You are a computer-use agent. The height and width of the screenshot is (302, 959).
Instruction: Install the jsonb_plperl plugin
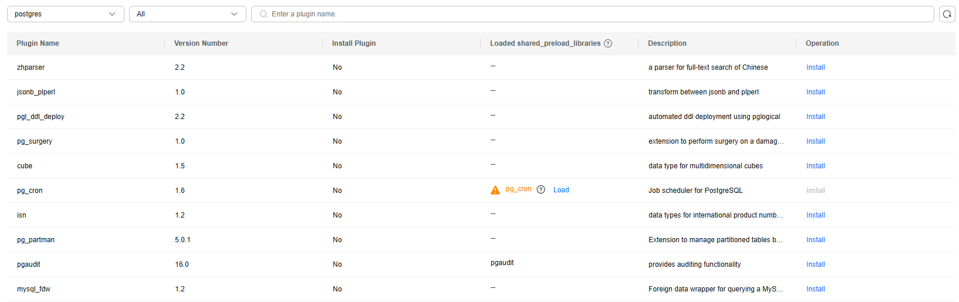(x=815, y=92)
